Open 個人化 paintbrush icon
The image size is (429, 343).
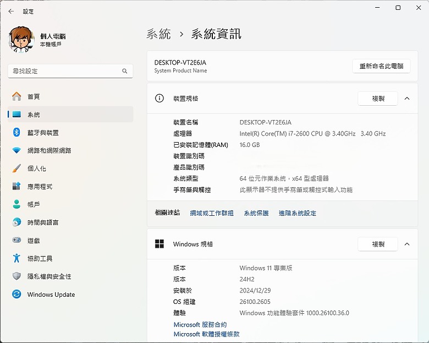tap(16, 168)
